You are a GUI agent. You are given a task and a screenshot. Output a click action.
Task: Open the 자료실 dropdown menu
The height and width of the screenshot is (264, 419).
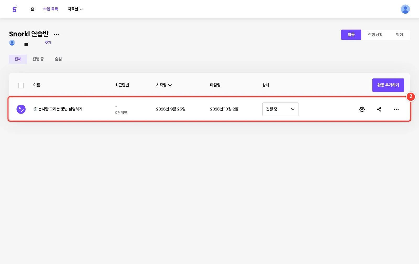click(x=75, y=9)
